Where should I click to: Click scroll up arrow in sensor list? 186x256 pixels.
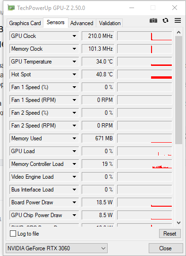(x=178, y=32)
